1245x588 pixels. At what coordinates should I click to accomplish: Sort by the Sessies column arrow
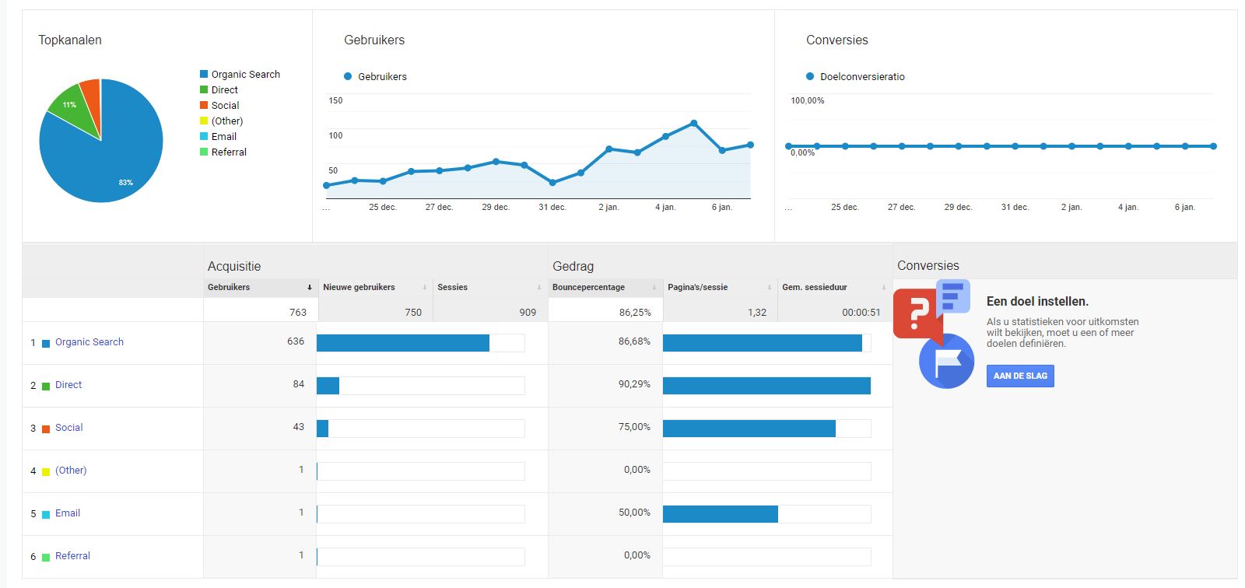(x=539, y=288)
